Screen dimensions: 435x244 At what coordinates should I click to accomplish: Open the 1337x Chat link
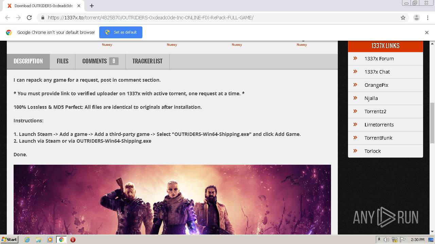(377, 72)
